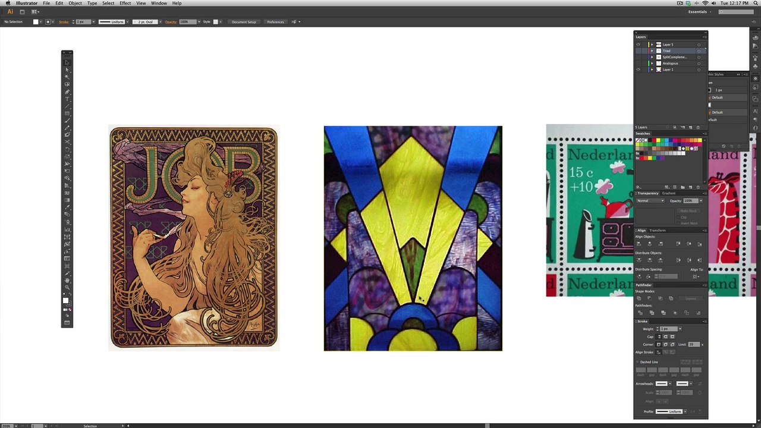This screenshot has height=428, width=761.
Task: Click target circle of Analogous layer
Action: [699, 64]
